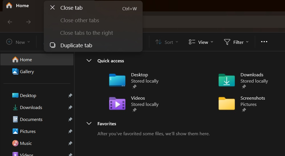This screenshot has height=156, width=285.
Task: Click the forward navigation arrow
Action: pos(28,22)
